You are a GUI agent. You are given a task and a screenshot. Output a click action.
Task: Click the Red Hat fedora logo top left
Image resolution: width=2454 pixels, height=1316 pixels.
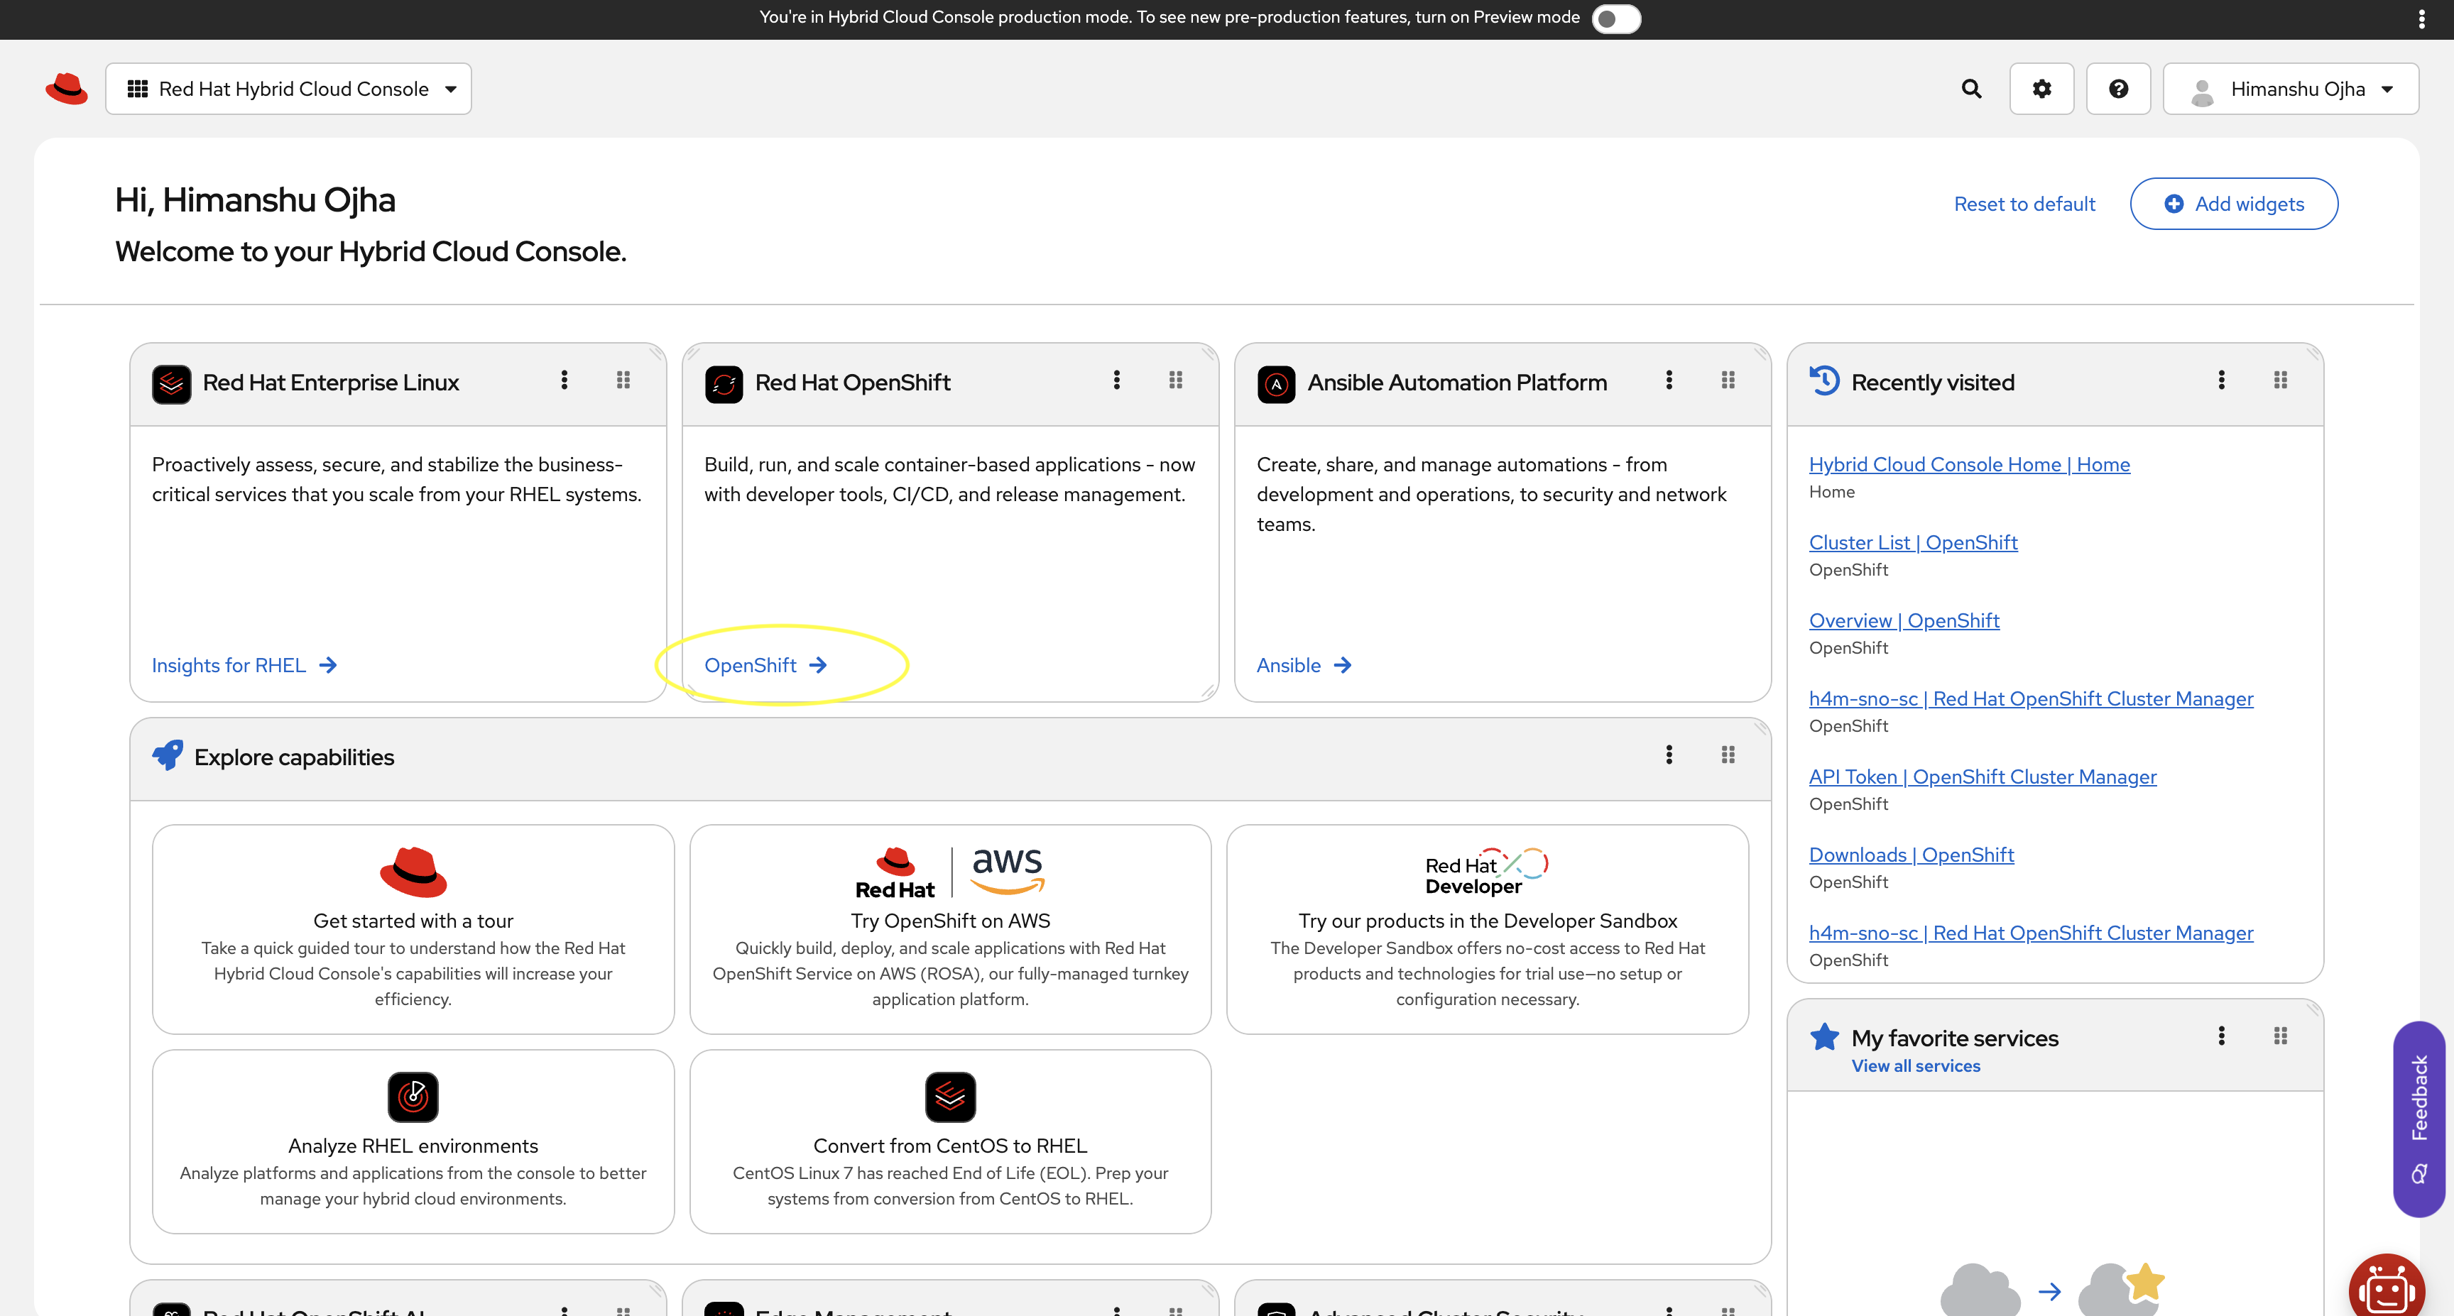66,87
